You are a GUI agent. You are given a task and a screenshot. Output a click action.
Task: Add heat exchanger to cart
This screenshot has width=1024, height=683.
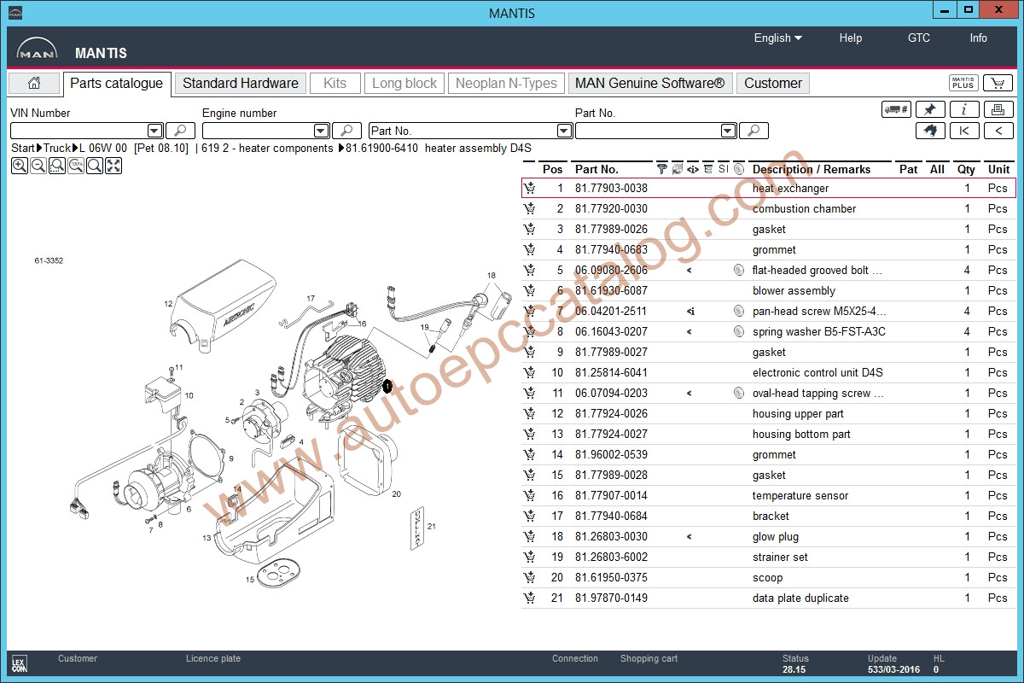[x=530, y=188]
